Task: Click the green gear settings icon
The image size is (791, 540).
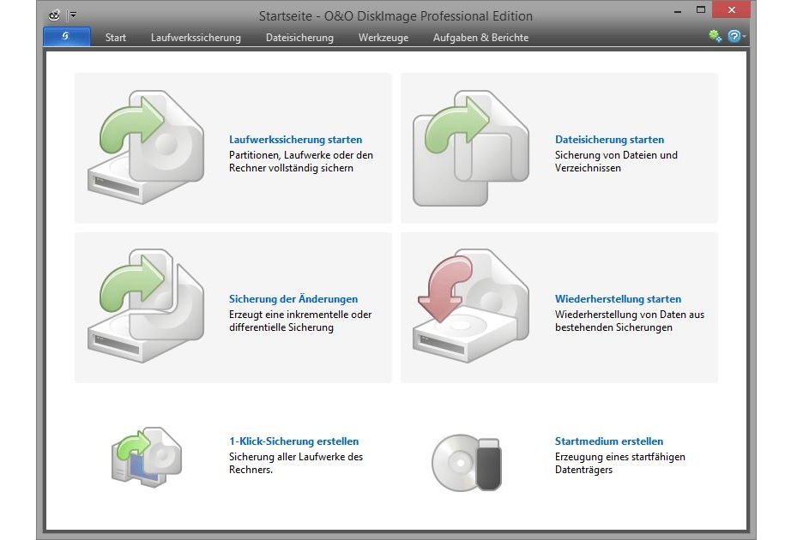Action: click(715, 36)
